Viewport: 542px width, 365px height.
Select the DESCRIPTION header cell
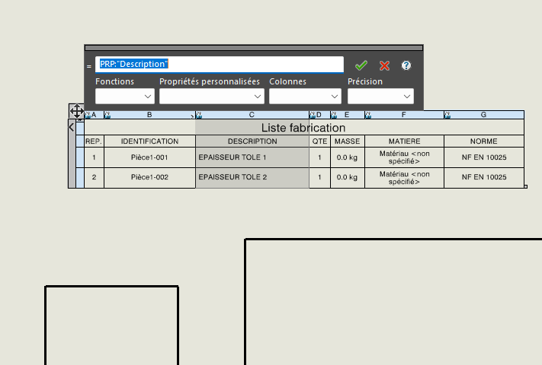(252, 141)
